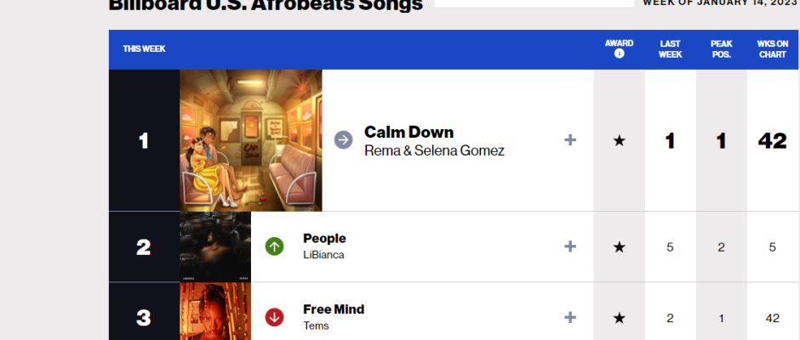Expand Free Mind entry with plus icon

[570, 317]
